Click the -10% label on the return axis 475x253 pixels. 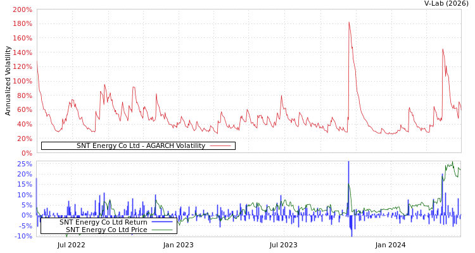tap(23, 237)
